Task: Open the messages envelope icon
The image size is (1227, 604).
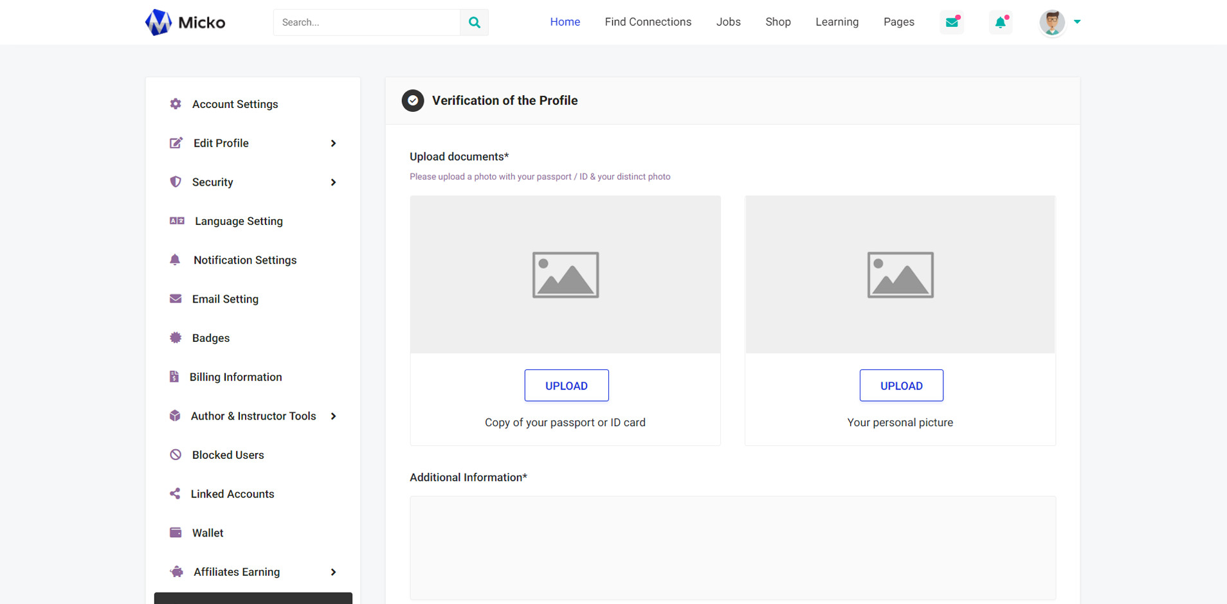Action: tap(952, 22)
